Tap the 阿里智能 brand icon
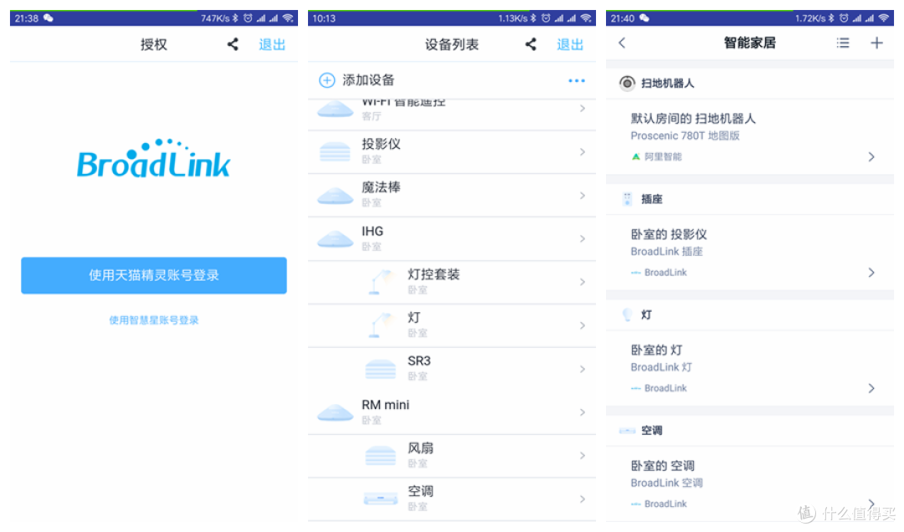This screenshot has width=904, height=532. 636,156
